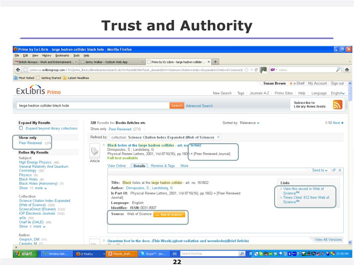This screenshot has width=354, height=265.
Task: Check Expand beyond library collections box
Action: pos(21,128)
